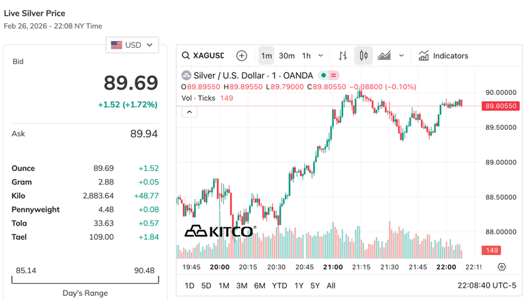Screen dimensions: 526x300
Task: Click the silver symbol icon in legend
Action: point(186,75)
